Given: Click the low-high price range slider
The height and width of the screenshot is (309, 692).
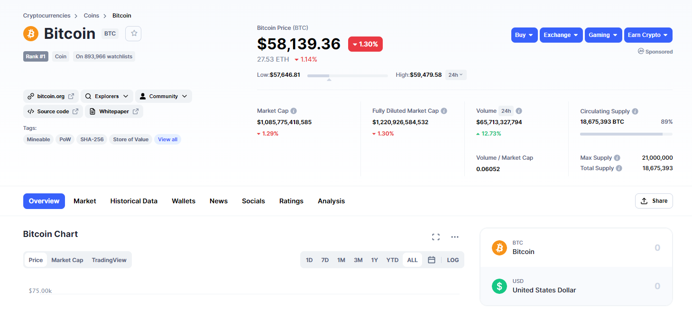Looking at the screenshot, I should coord(347,75).
